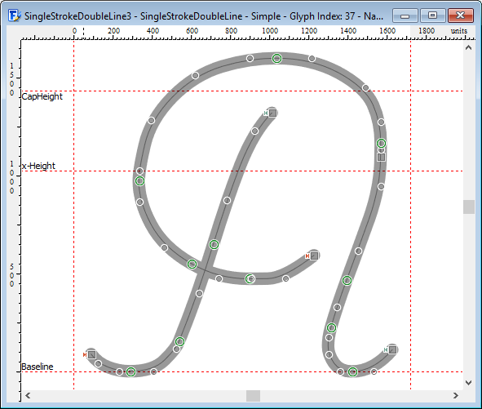482x409 pixels.
Task: Click the units label on the ruler
Action: tap(459, 31)
